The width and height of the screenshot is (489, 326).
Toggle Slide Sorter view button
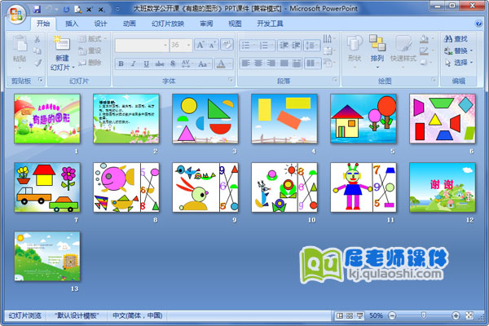[349, 315]
